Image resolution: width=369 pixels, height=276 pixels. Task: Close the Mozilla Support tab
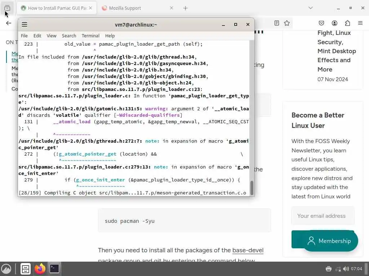172,8
